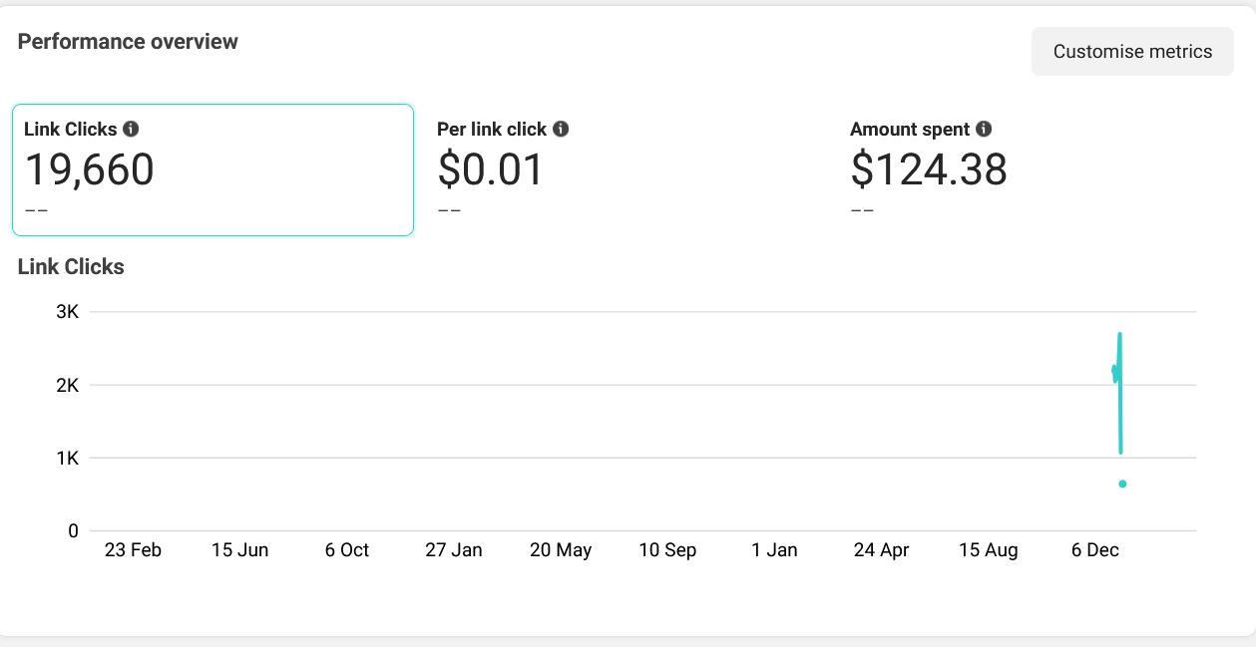This screenshot has width=1256, height=647.
Task: Click the 1 Jan date label
Action: tap(775, 550)
